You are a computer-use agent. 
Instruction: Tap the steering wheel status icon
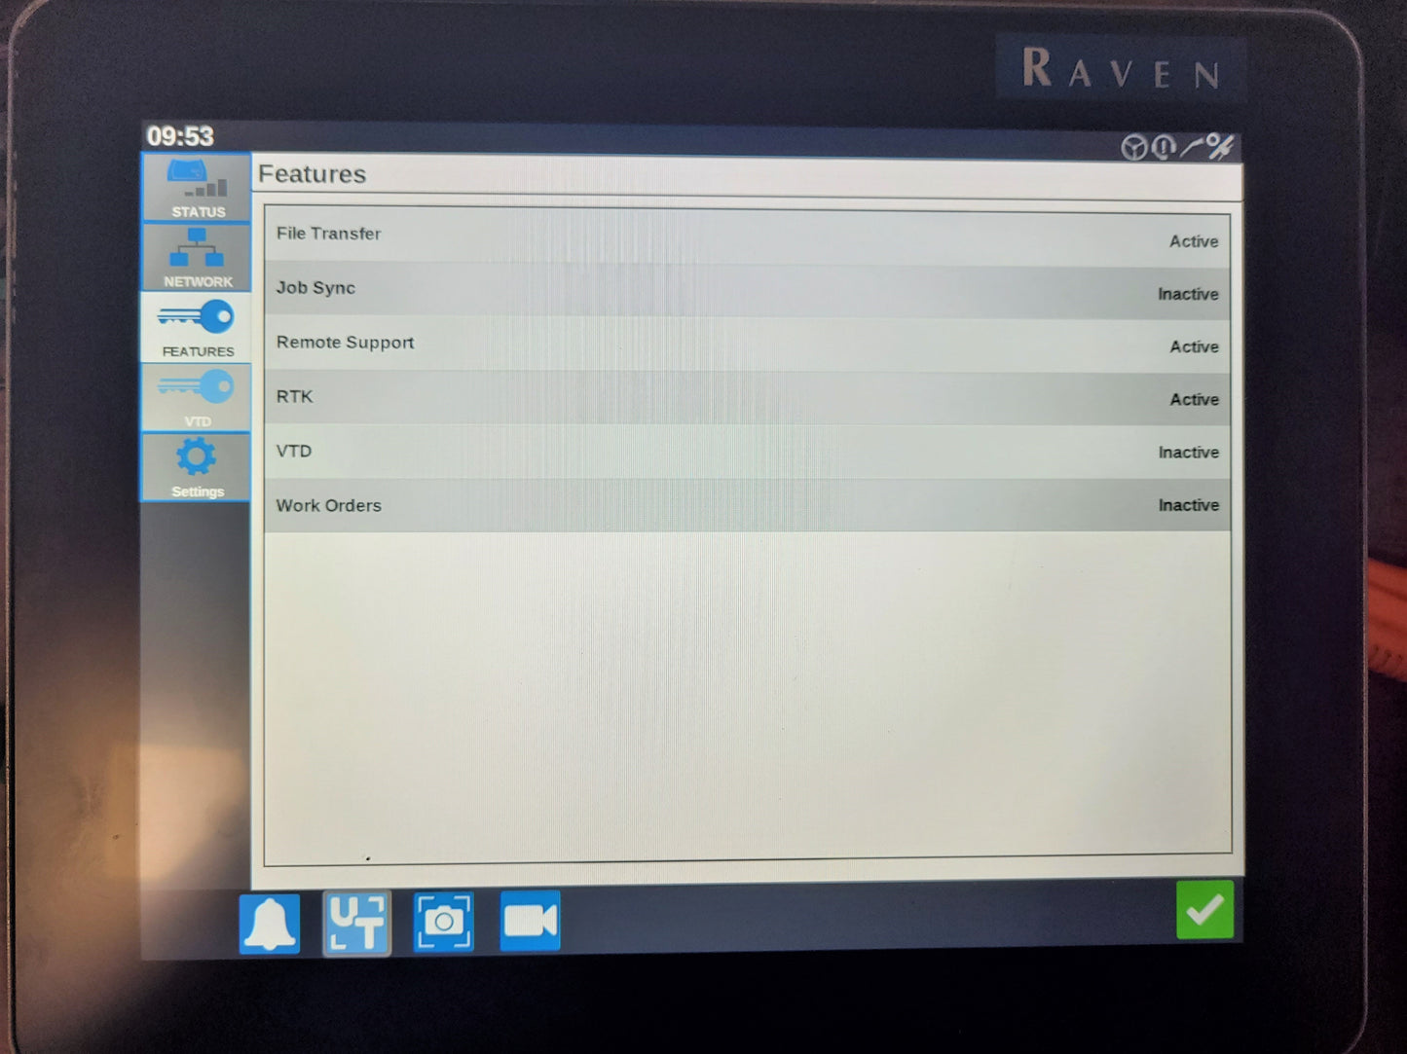pos(1133,148)
